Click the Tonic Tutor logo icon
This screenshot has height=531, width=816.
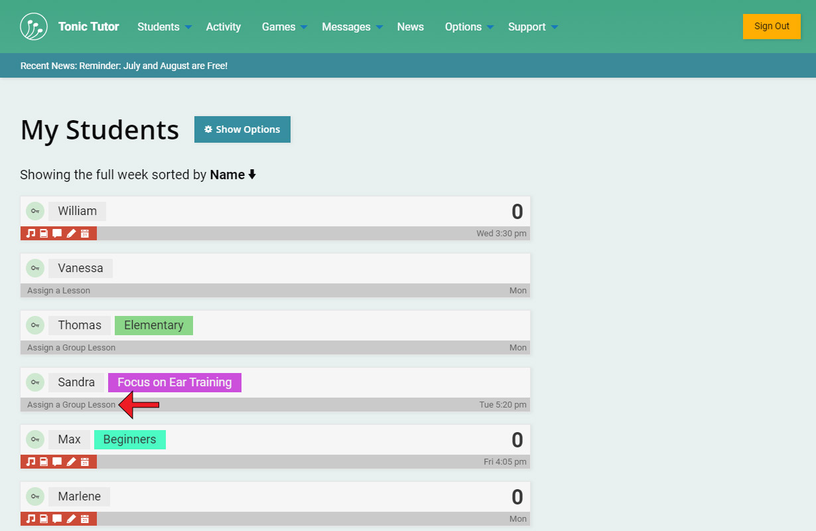click(x=34, y=27)
